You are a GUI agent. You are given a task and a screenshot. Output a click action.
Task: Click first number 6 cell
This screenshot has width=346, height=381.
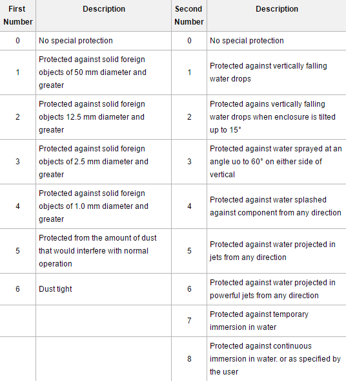pos(17,289)
